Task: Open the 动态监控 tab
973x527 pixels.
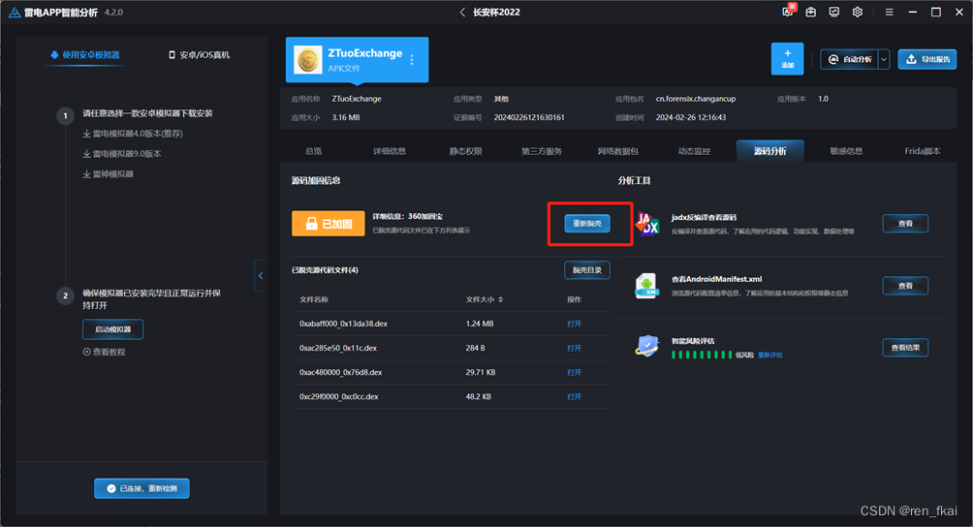Action: click(695, 151)
